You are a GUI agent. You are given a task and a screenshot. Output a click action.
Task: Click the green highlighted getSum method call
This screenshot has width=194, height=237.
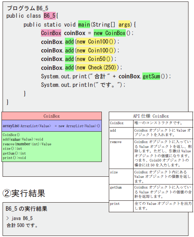151,76
